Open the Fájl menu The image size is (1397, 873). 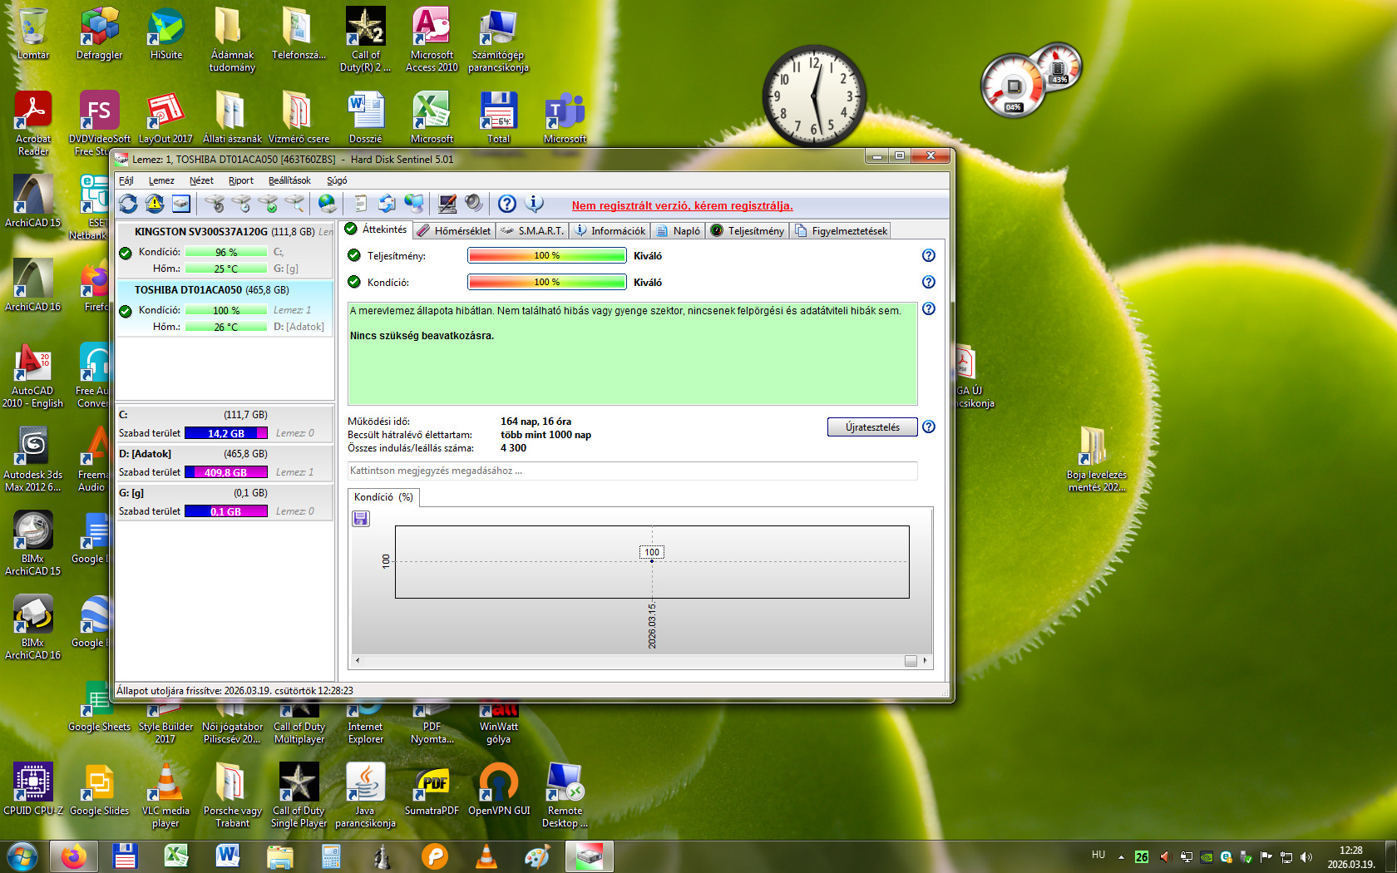pyautogui.click(x=126, y=180)
